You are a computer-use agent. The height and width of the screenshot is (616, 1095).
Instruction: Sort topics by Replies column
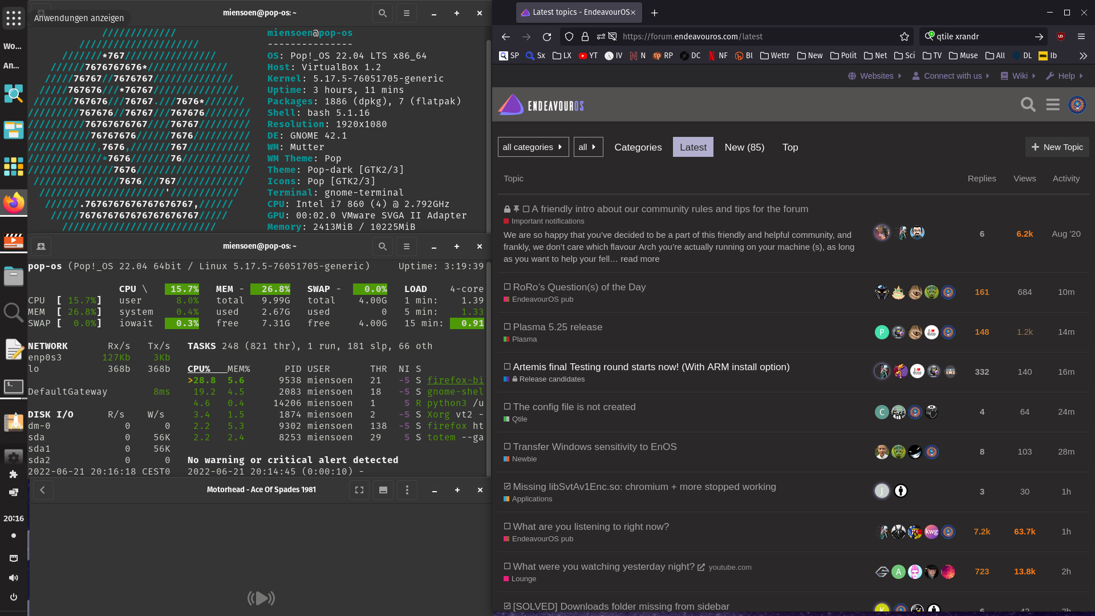pyautogui.click(x=982, y=179)
